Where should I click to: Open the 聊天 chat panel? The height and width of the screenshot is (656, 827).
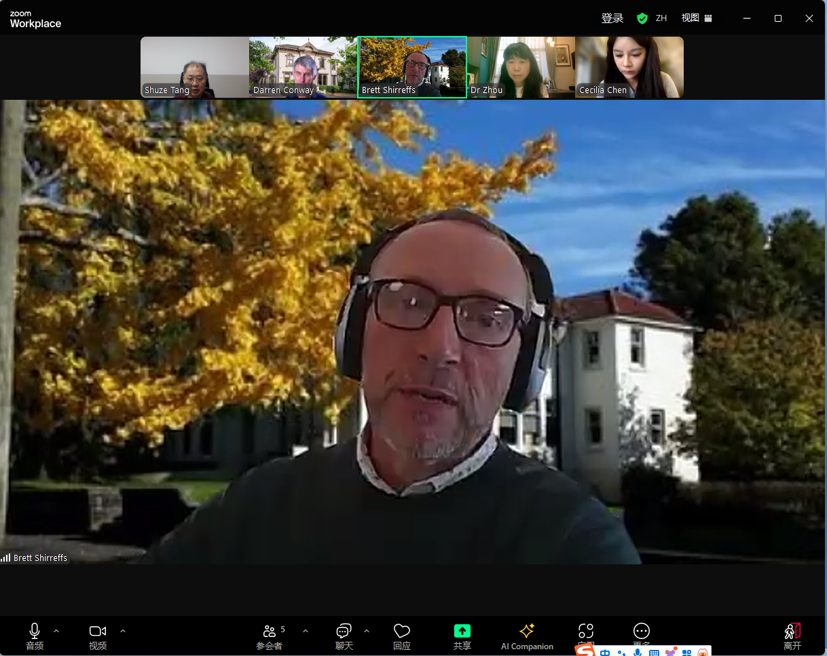[x=344, y=632]
